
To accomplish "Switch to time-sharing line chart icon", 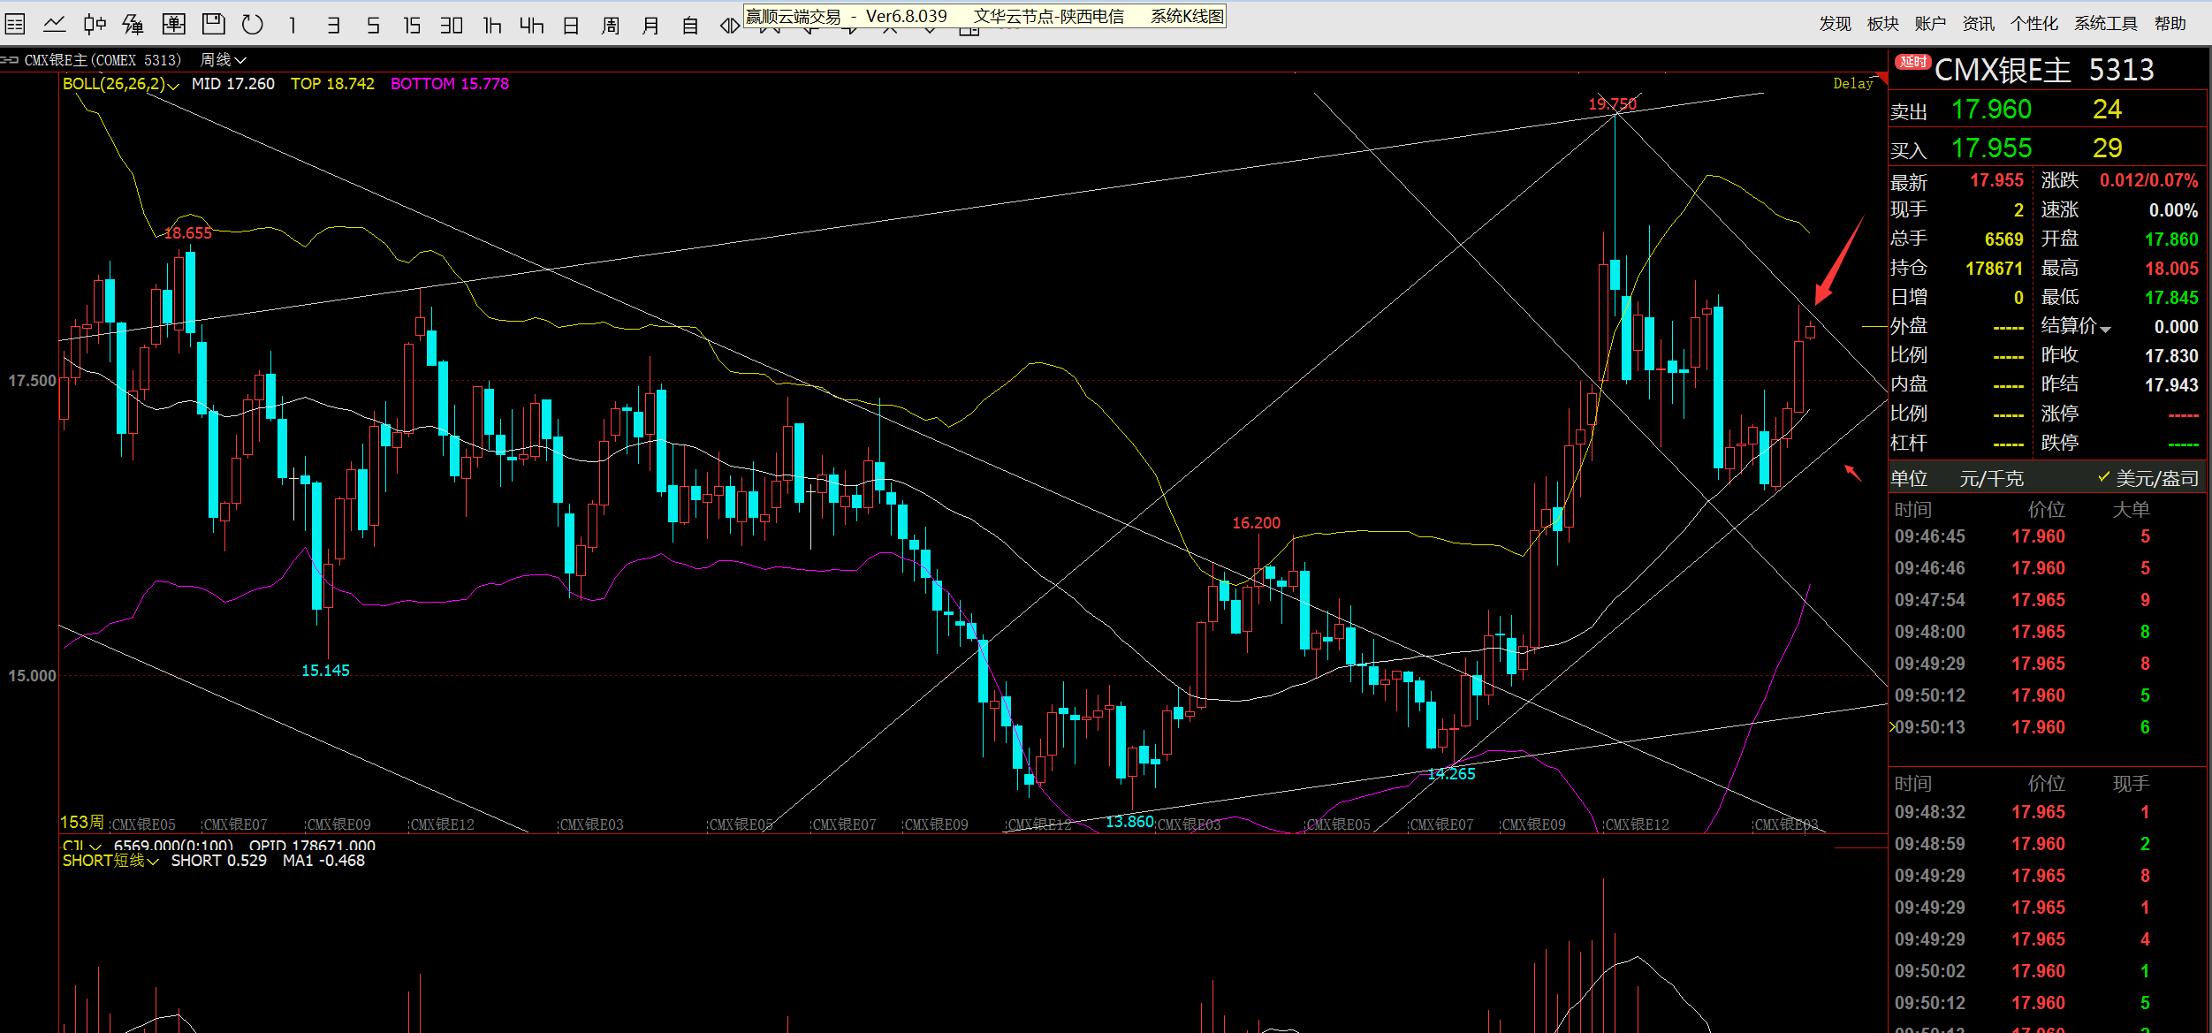I will tap(54, 24).
